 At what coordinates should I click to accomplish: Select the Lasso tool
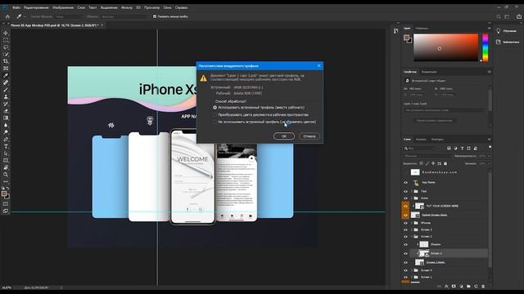[6, 47]
